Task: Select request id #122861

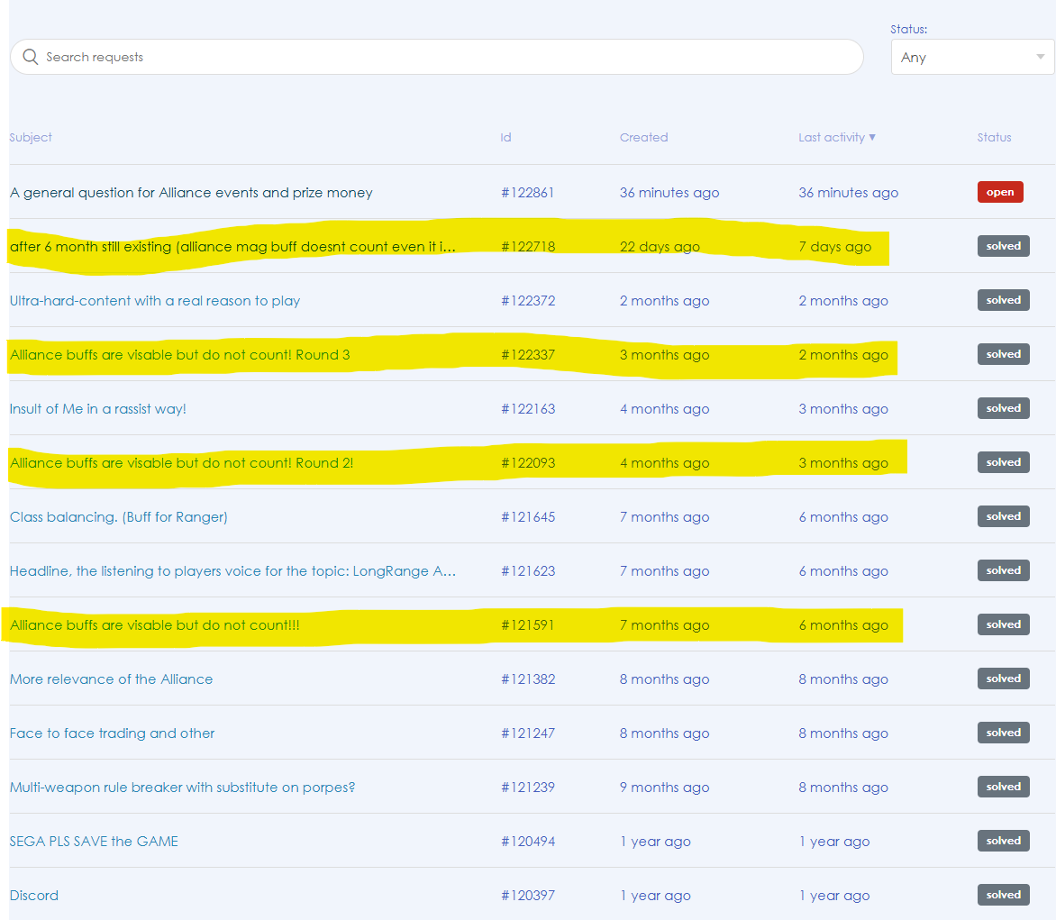Action: (527, 193)
